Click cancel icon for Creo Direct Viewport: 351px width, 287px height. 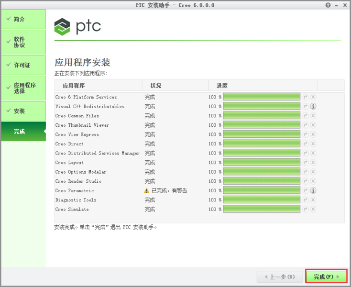pyautogui.click(x=313, y=143)
